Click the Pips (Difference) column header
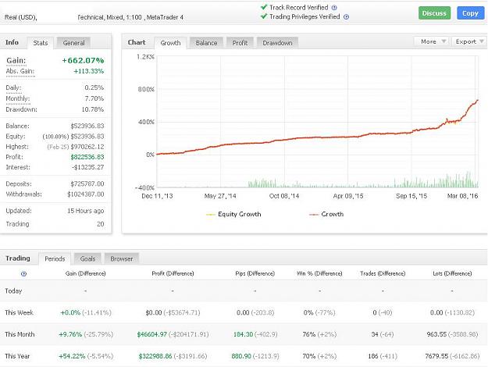 click(x=255, y=273)
